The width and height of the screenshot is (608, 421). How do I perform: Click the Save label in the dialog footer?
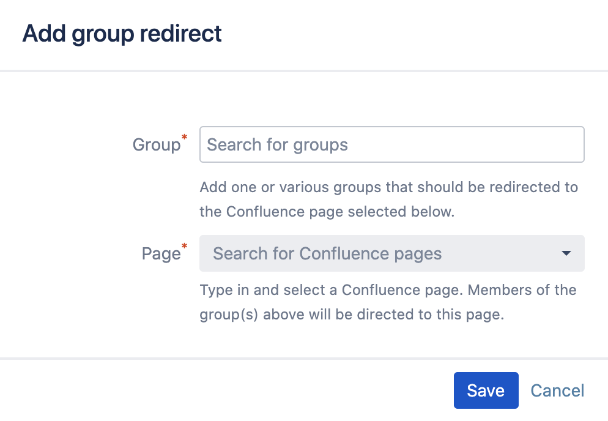(x=486, y=390)
